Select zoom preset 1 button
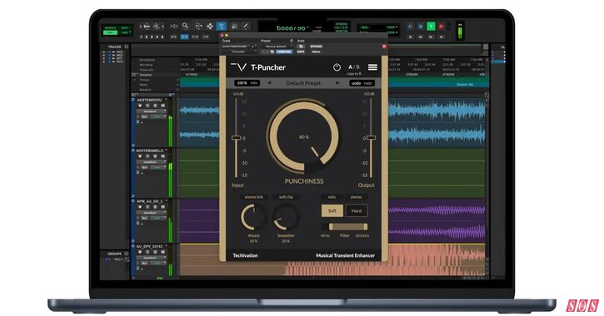This screenshot has width=604, height=316. click(x=142, y=37)
